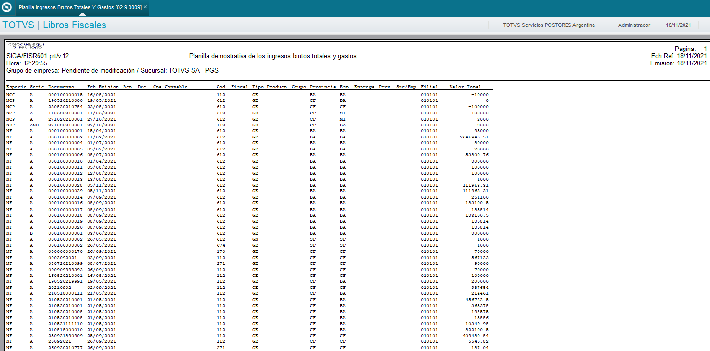
Task: Click the value 53800.76
Action: (477, 155)
